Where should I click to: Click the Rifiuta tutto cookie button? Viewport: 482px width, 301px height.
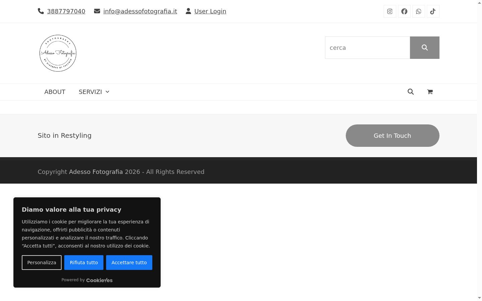click(x=84, y=263)
